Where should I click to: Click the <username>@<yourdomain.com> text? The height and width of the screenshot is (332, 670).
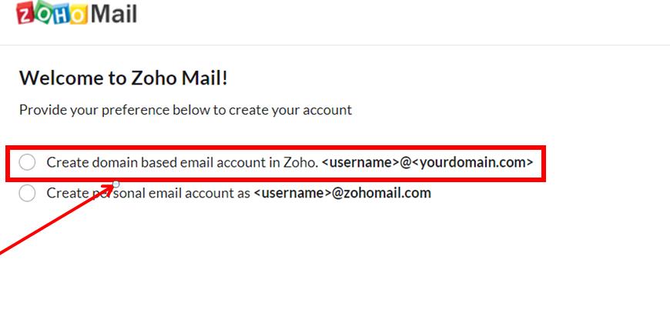point(427,162)
